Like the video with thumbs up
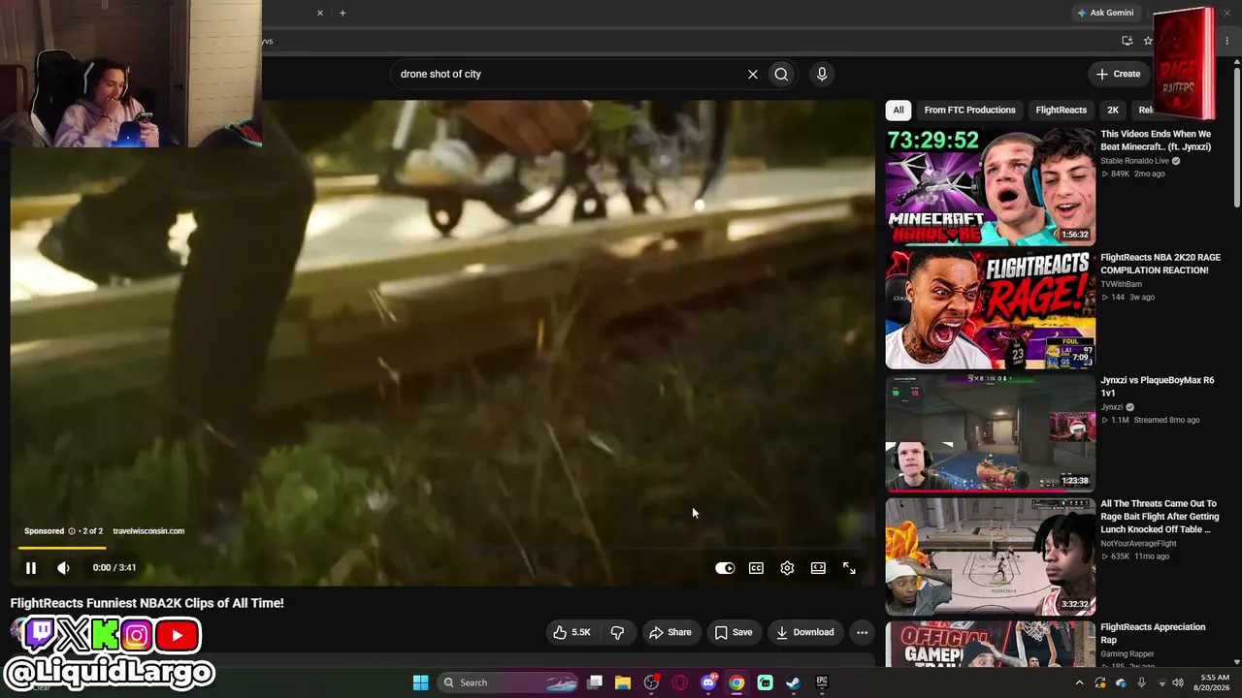 tap(572, 632)
